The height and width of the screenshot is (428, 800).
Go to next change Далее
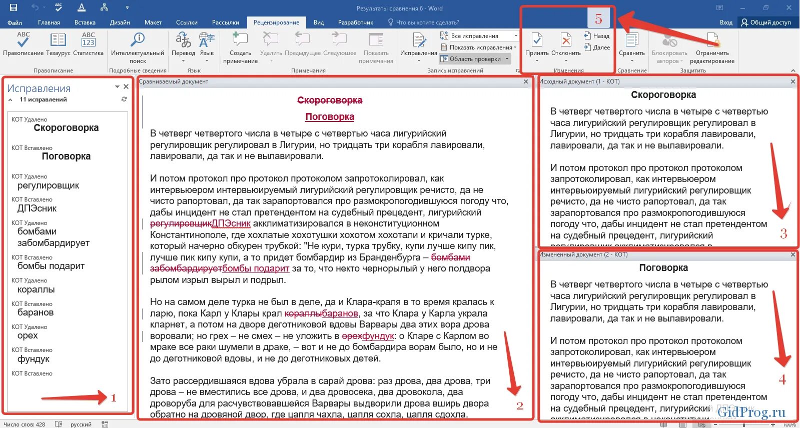coord(596,47)
